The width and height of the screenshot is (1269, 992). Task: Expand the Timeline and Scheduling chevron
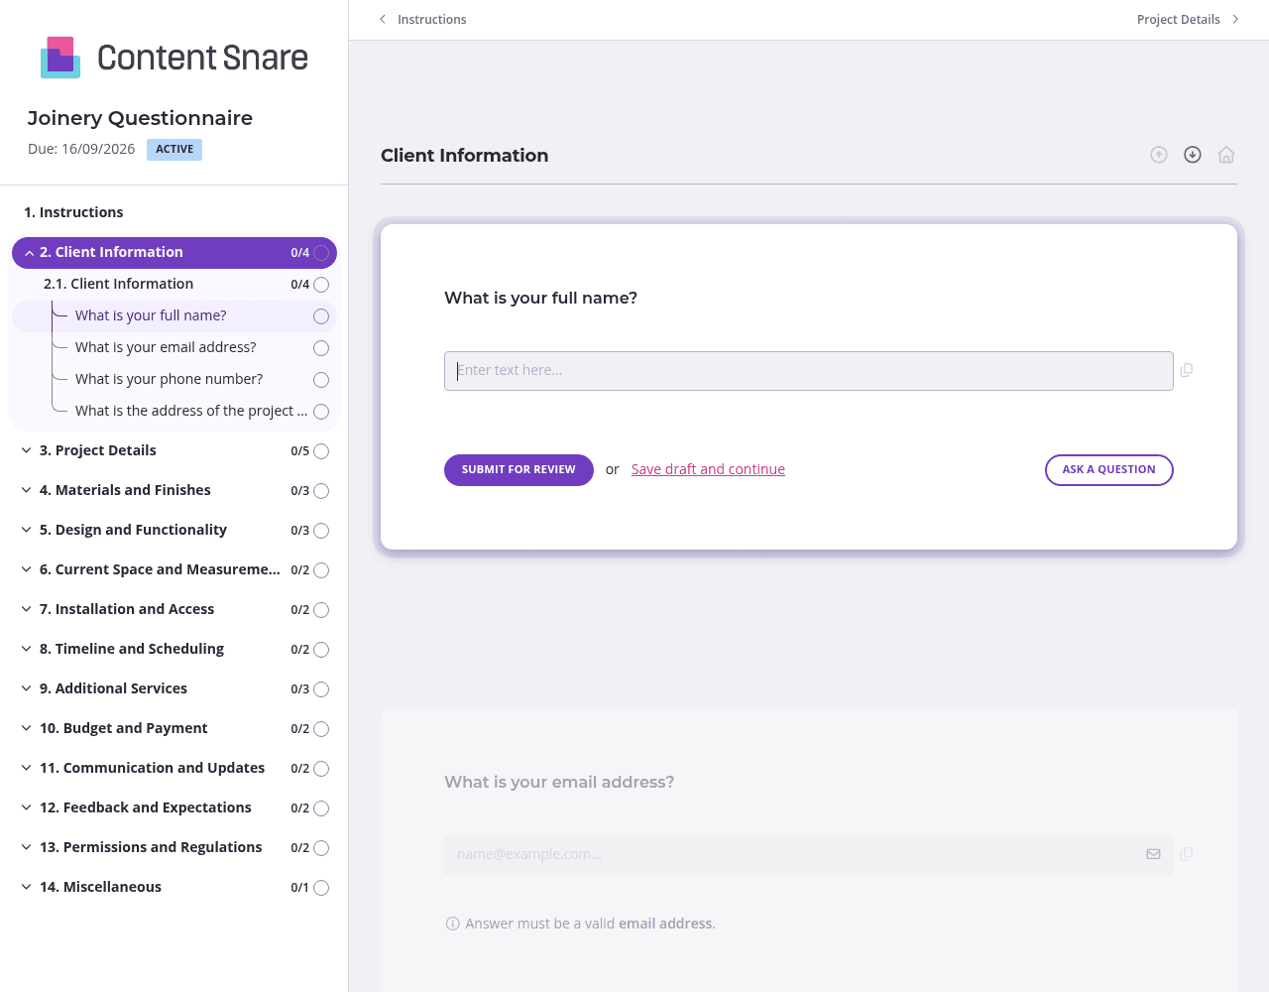click(27, 649)
